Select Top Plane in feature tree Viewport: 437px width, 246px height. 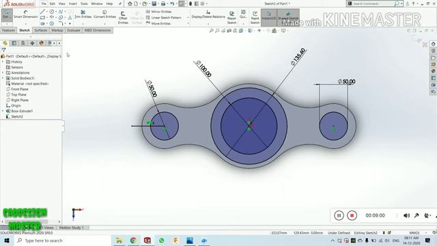click(16, 94)
